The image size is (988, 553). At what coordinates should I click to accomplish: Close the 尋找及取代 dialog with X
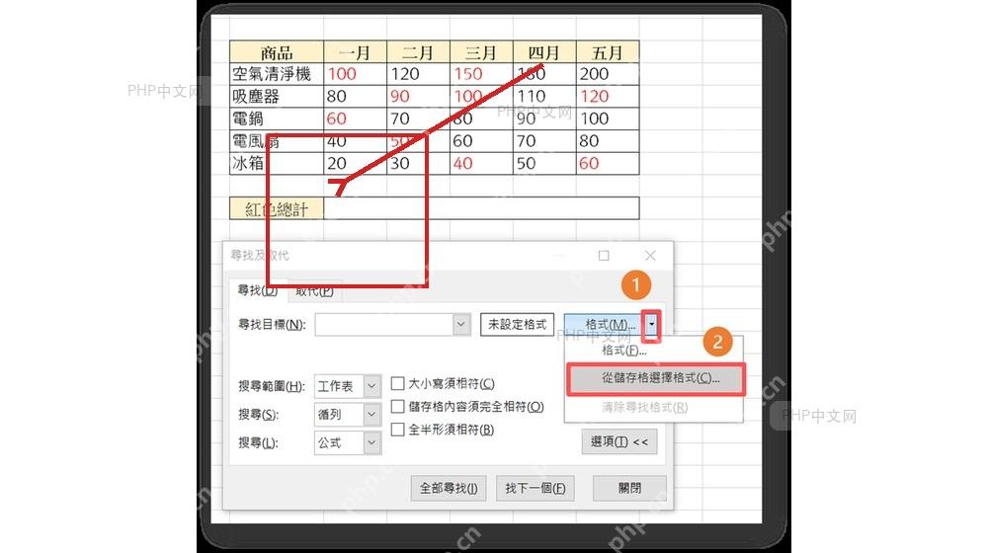pos(650,255)
